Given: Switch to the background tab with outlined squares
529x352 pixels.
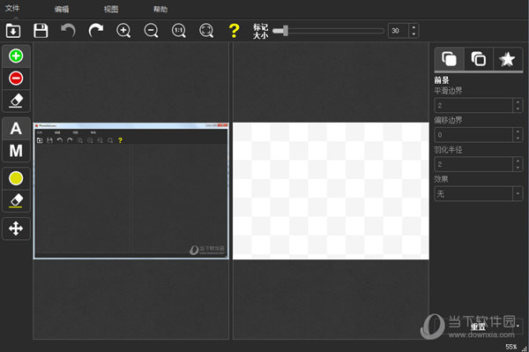Looking at the screenshot, I should click(x=479, y=59).
